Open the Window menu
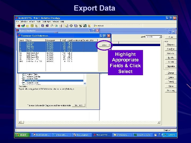191x143 pixels. [56, 22]
